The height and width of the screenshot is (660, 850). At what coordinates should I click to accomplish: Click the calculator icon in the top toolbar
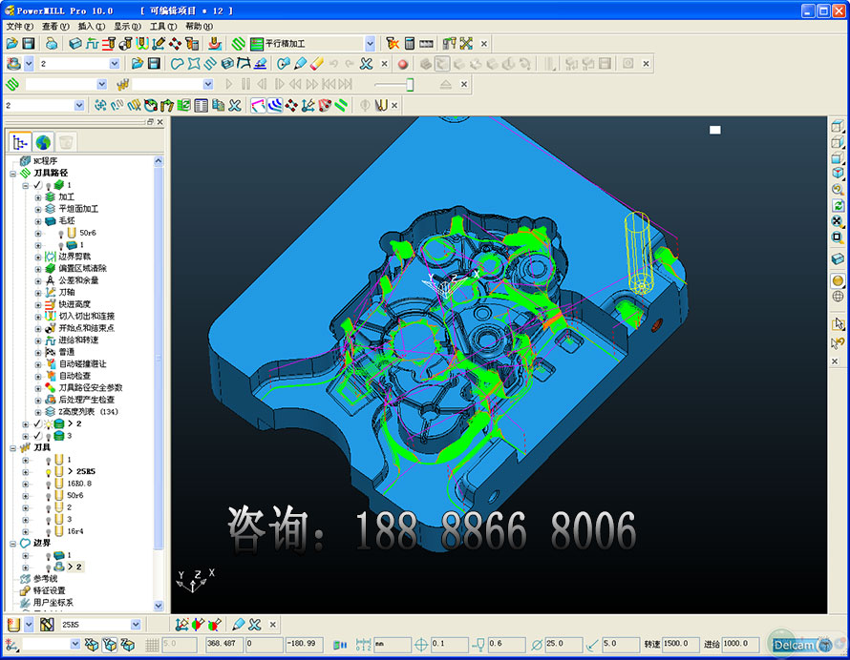(x=409, y=44)
